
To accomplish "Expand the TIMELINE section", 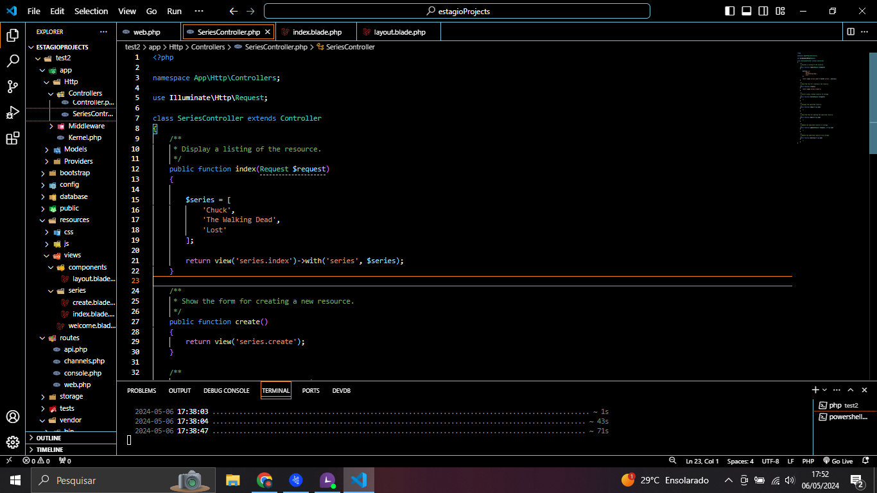I will point(71,449).
